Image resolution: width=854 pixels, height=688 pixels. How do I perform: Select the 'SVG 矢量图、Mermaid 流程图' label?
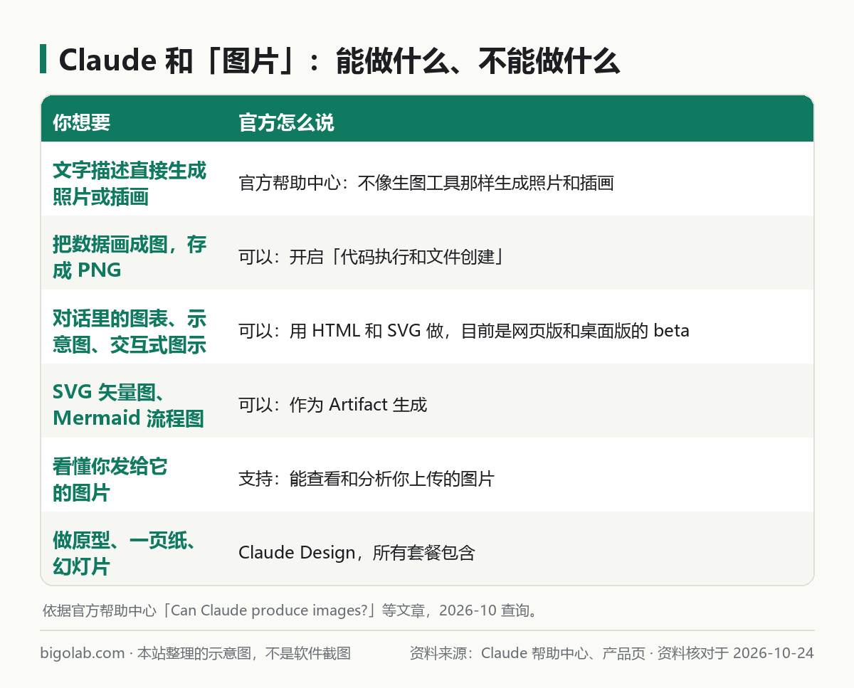click(129, 406)
